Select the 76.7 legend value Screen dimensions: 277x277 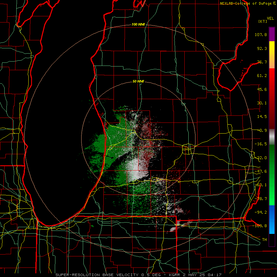pyautogui.click(x=262, y=62)
